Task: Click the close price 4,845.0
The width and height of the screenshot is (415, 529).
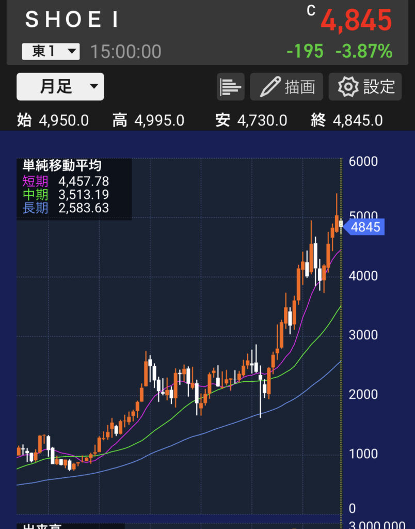Action: click(358, 120)
